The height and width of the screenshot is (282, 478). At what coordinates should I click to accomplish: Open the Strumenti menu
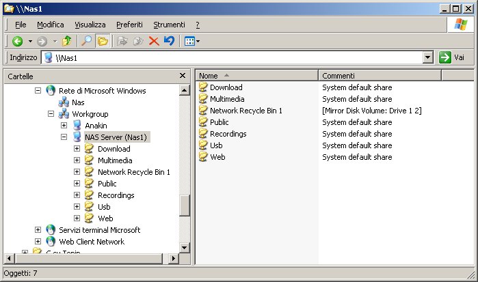click(169, 24)
